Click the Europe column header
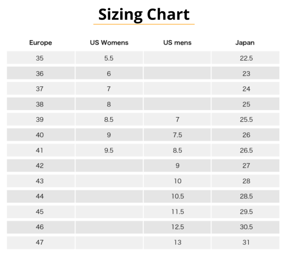Viewport: 288px width, 267px height. tap(40, 43)
